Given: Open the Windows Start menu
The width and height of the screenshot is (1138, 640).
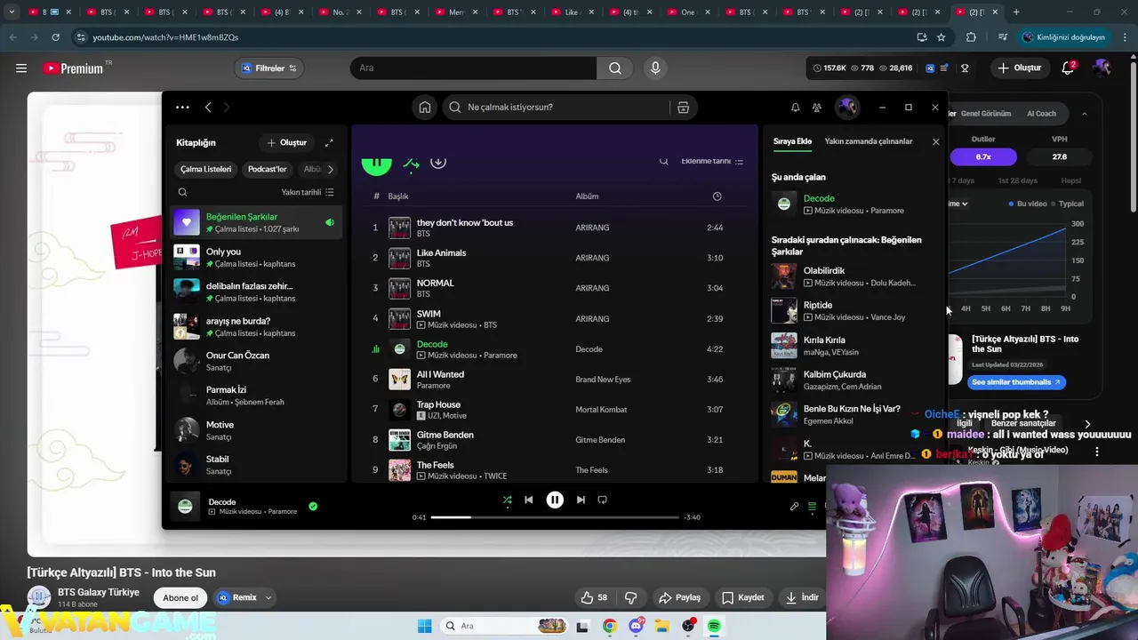Looking at the screenshot, I should click(424, 626).
